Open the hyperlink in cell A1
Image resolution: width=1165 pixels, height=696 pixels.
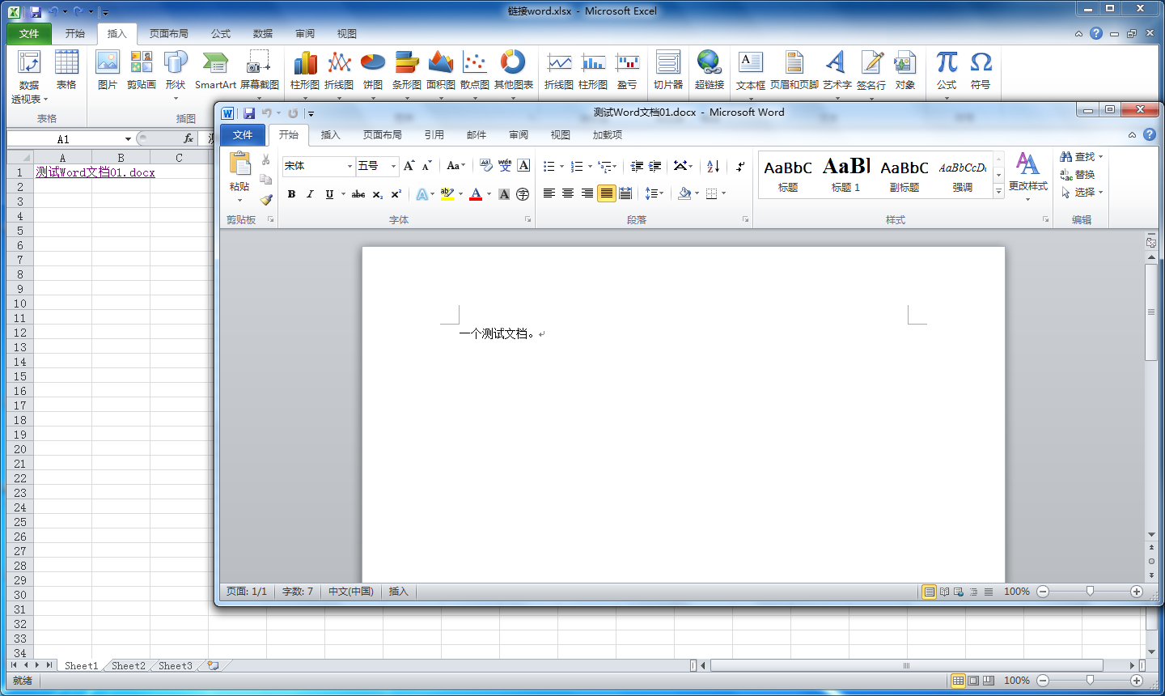(95, 172)
